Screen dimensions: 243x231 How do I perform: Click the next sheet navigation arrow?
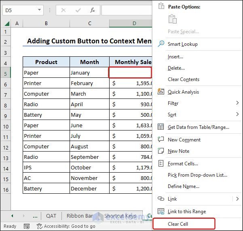pos(24,216)
